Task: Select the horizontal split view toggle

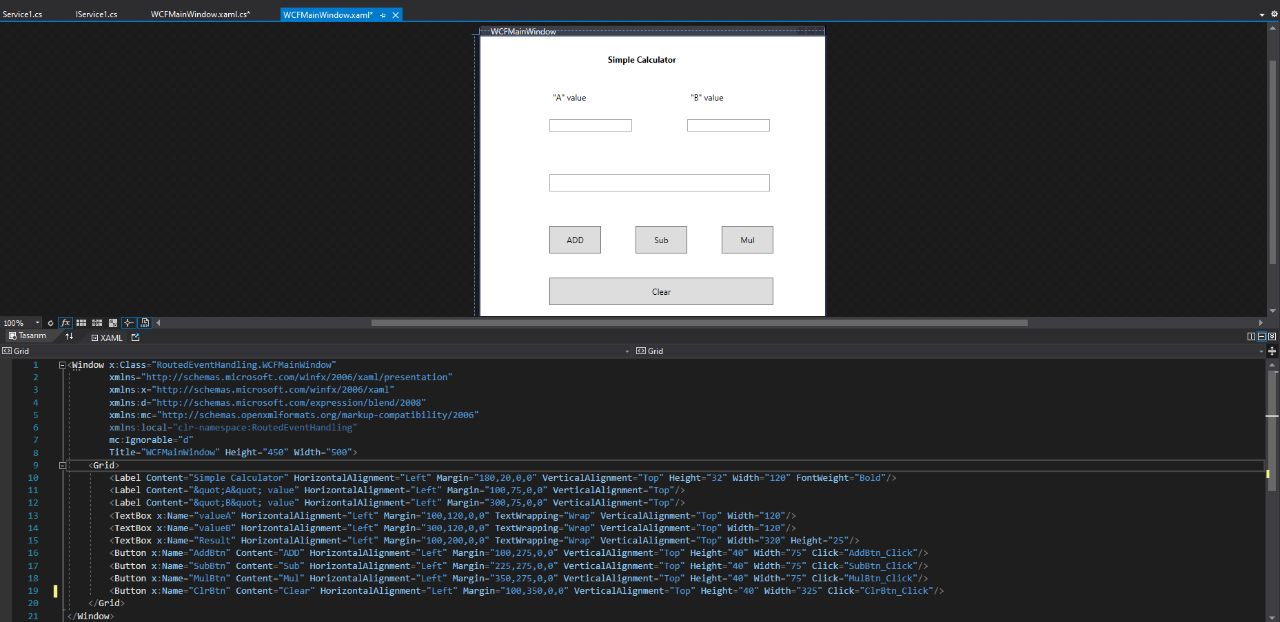Action: pyautogui.click(x=1261, y=337)
